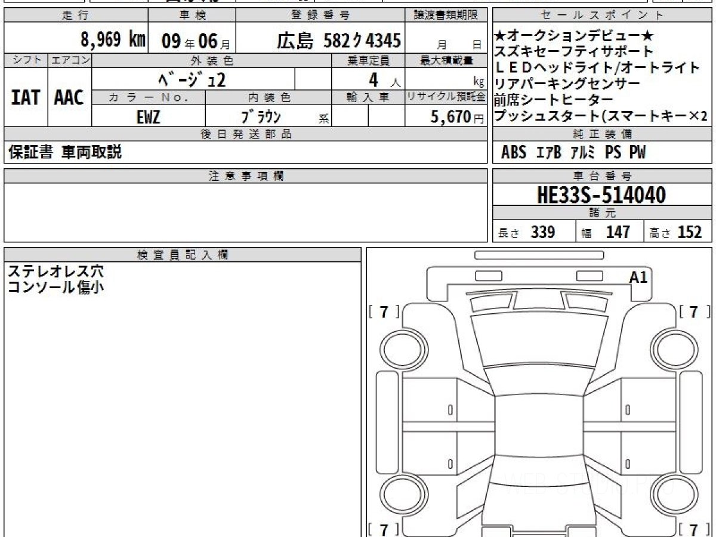Select the セールスポイント header
Screen dimensions: 716x537
pyautogui.click(x=603, y=16)
